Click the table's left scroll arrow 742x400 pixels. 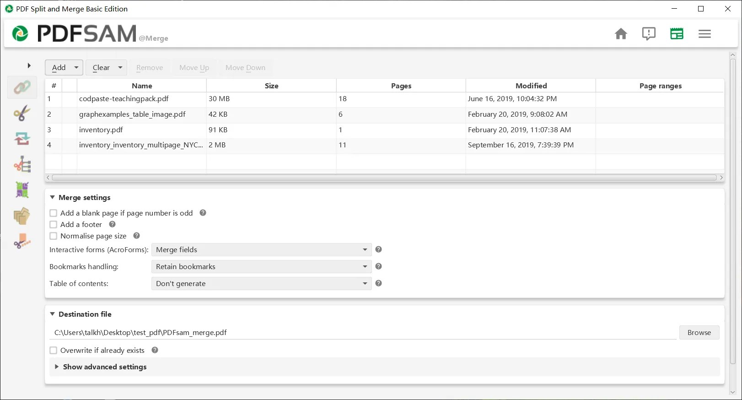(48, 178)
